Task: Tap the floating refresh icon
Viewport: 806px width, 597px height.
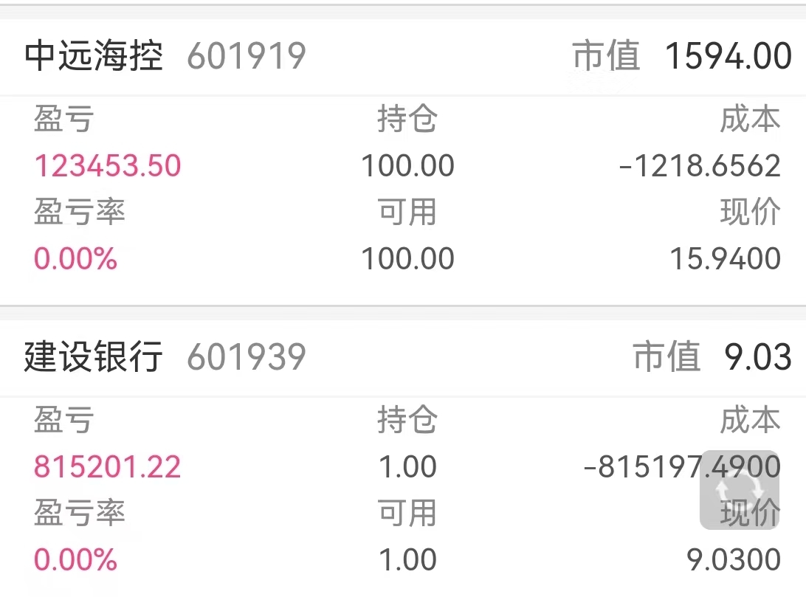Action: [x=739, y=489]
